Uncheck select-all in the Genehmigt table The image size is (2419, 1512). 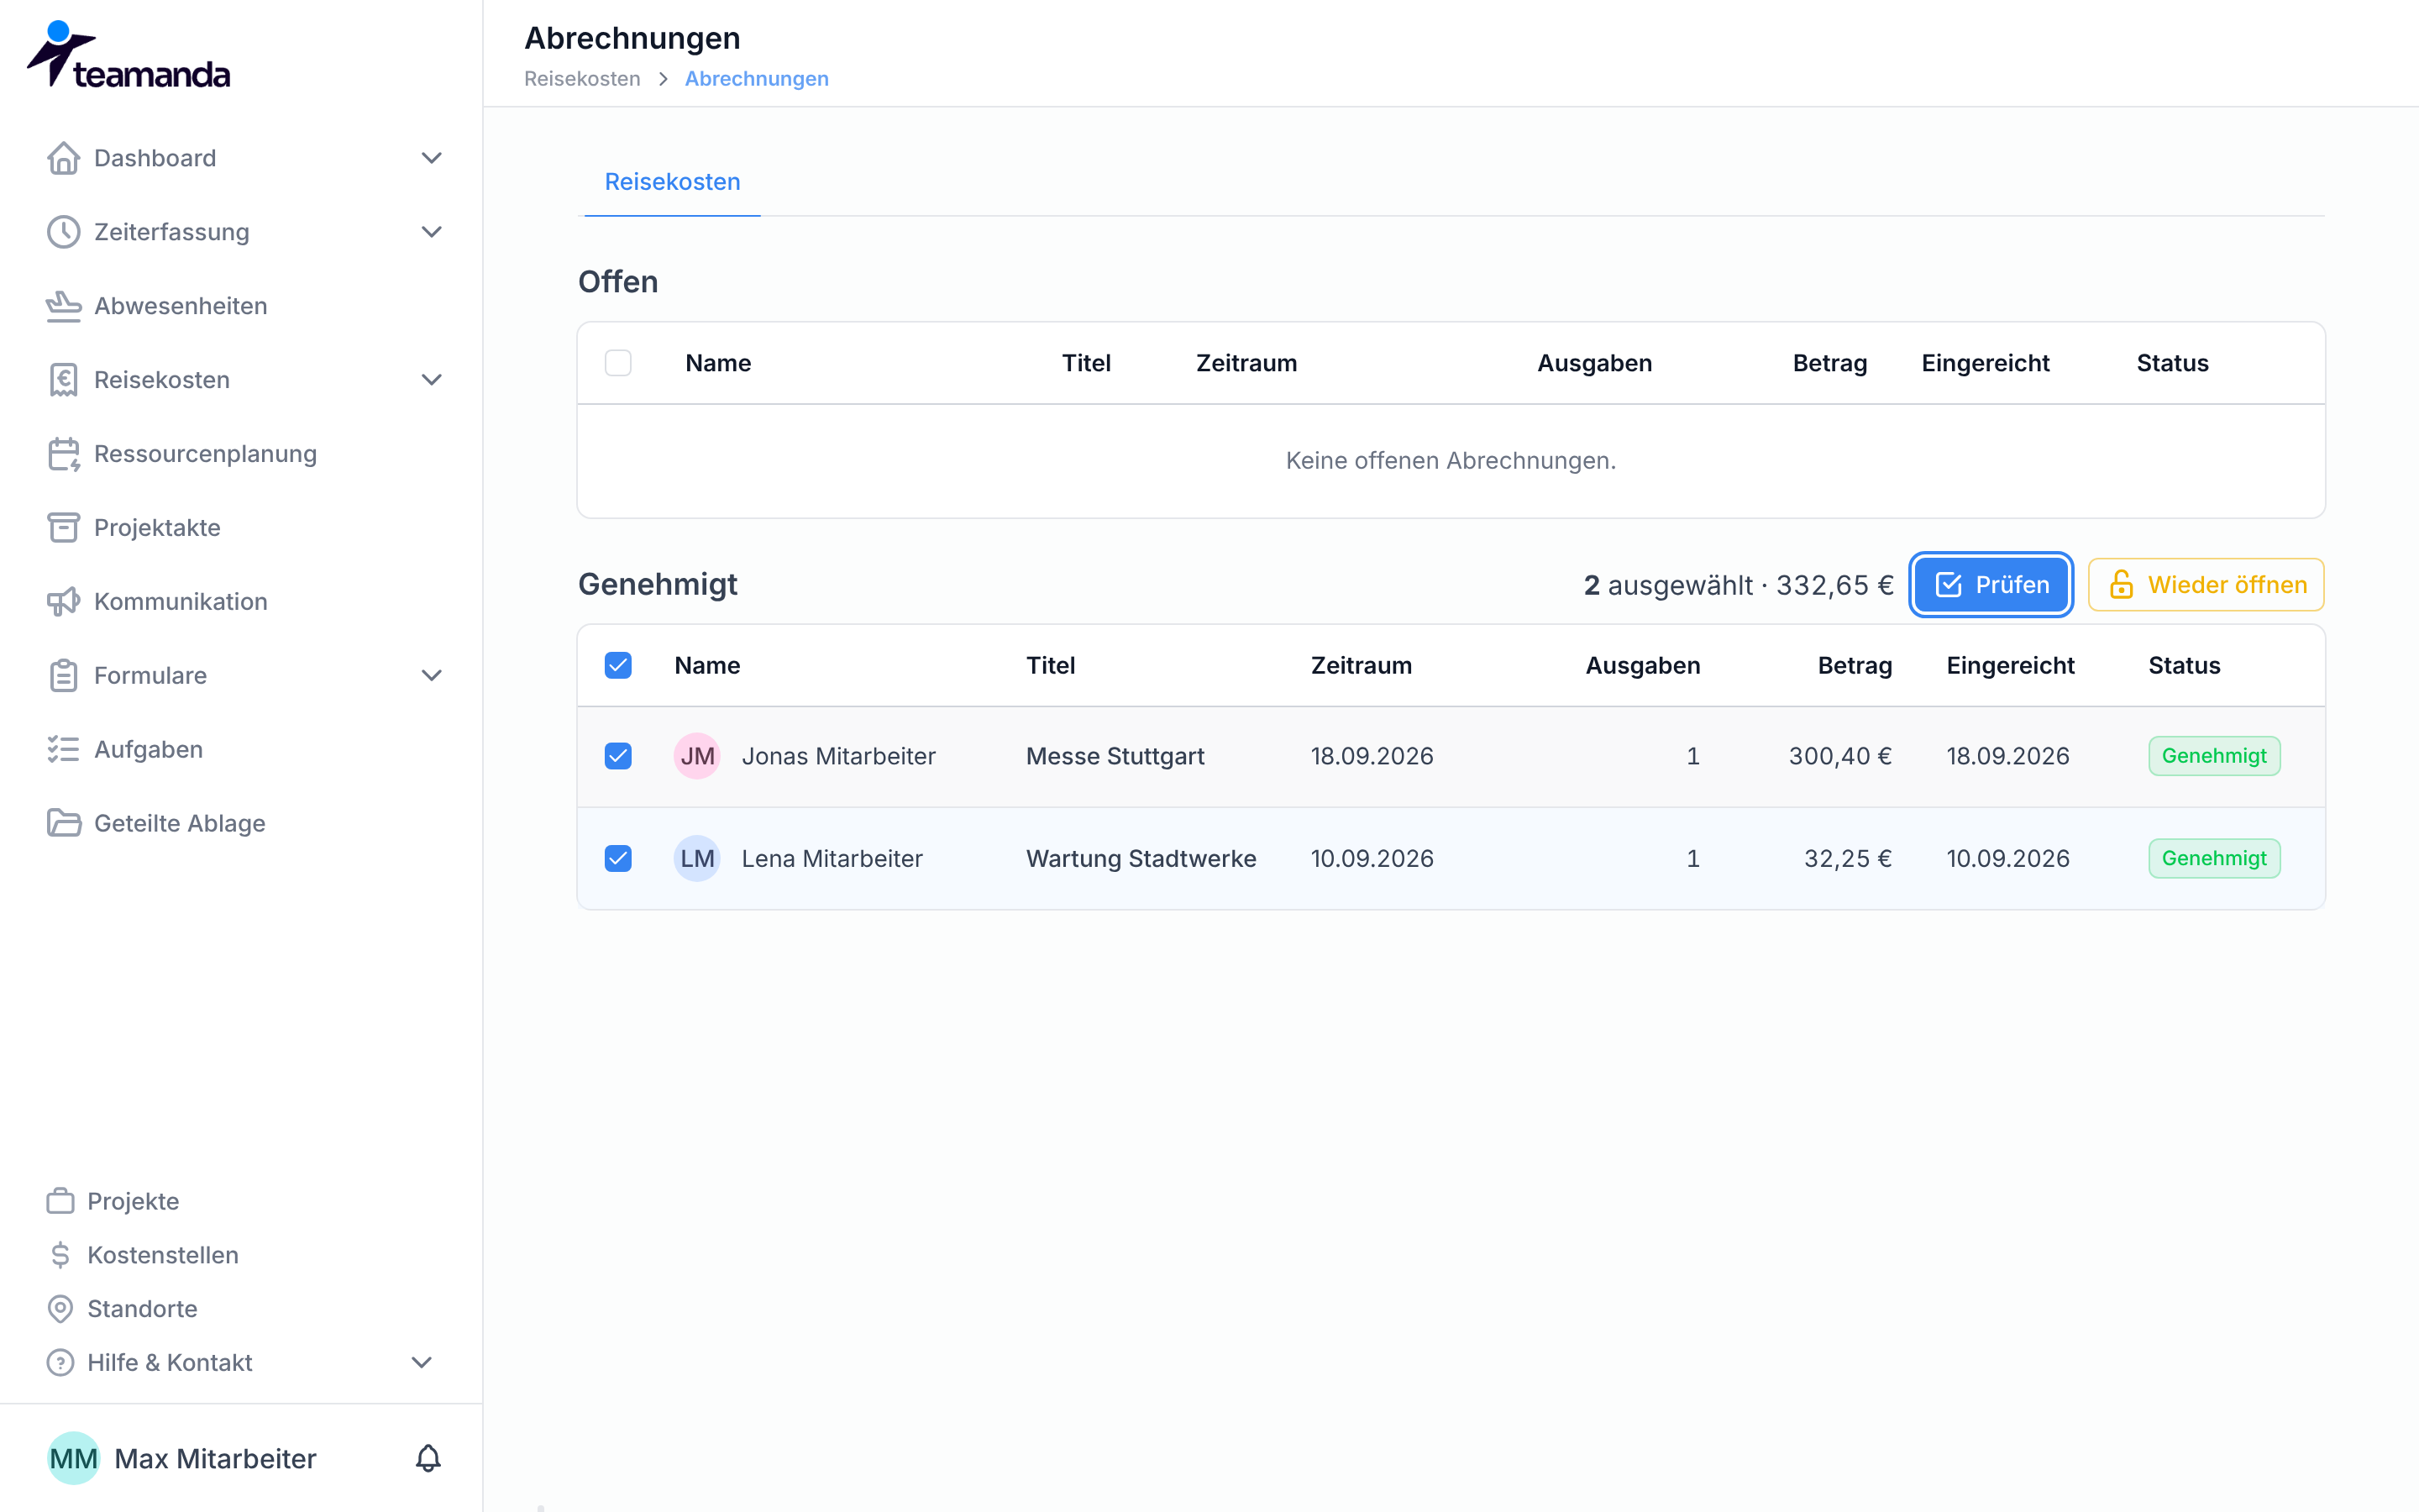tap(617, 666)
